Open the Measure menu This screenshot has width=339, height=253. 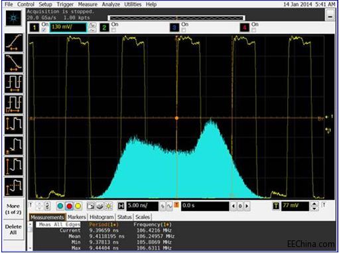[88, 4]
